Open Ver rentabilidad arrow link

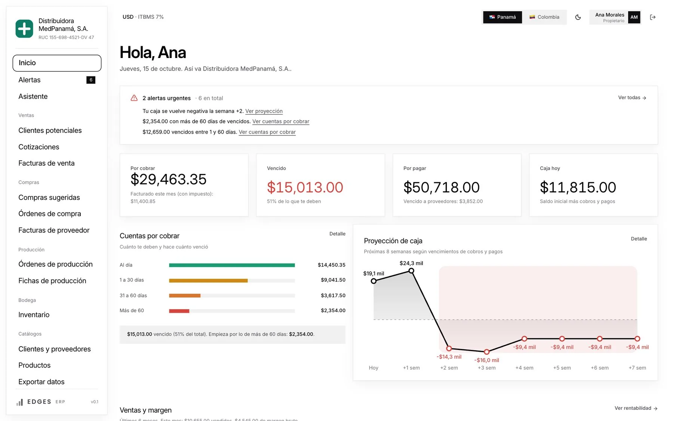pos(636,408)
